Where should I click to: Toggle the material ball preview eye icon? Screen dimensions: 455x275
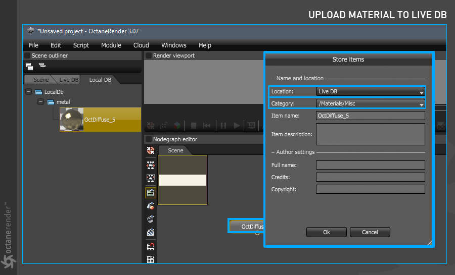point(151,219)
